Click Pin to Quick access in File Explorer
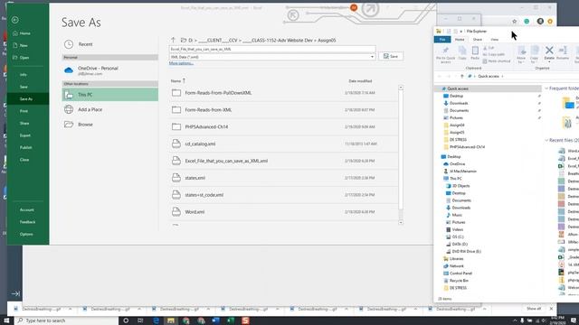The image size is (579, 325). [x=446, y=55]
